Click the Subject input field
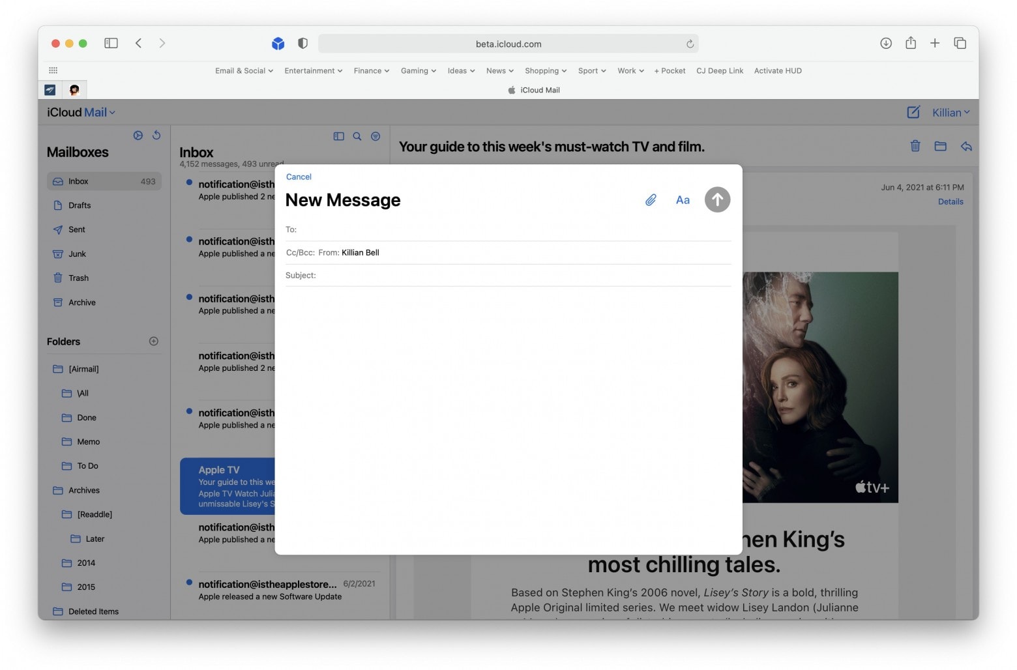This screenshot has width=1017, height=670. (x=456, y=275)
